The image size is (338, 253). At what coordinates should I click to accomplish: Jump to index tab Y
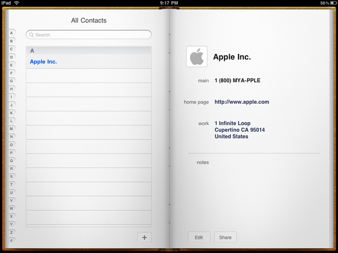[12, 225]
